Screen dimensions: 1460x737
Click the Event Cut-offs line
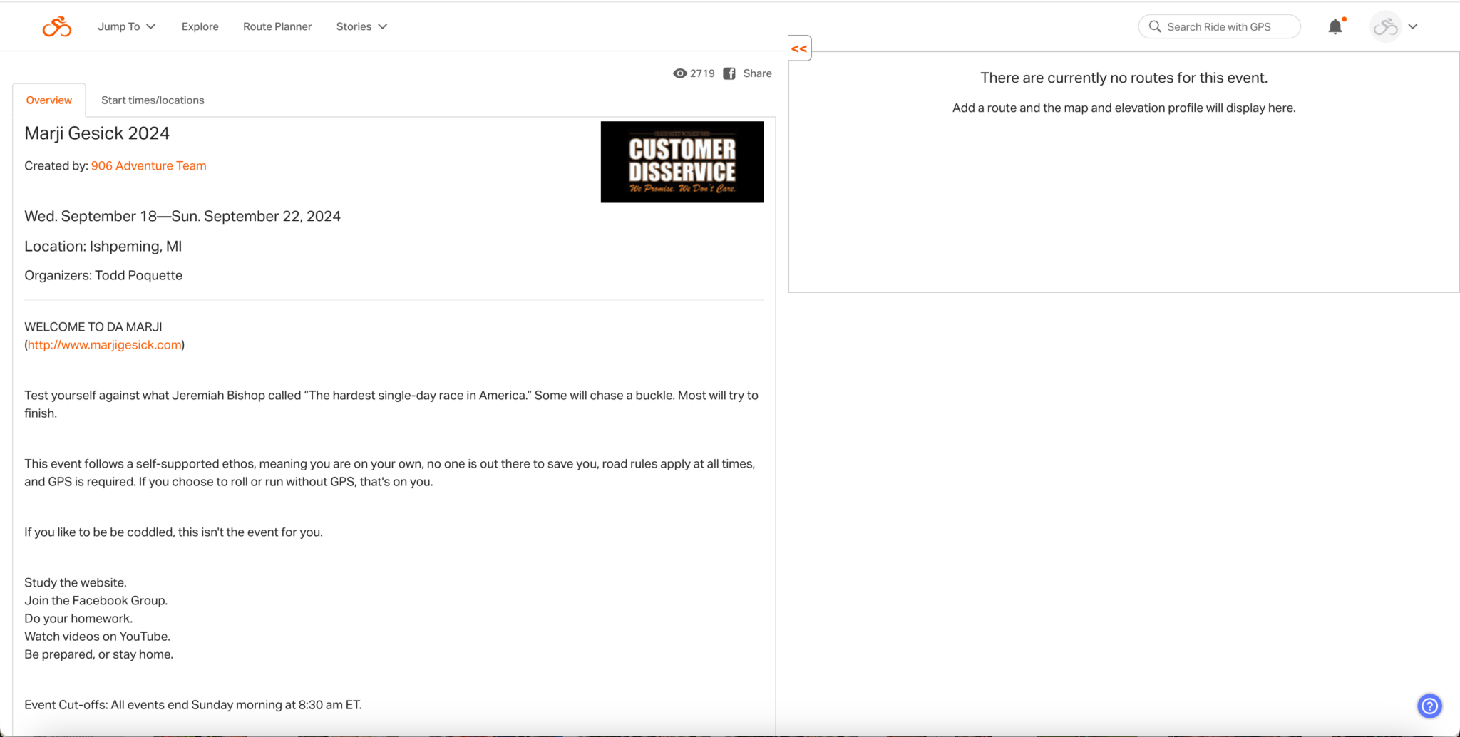click(193, 705)
